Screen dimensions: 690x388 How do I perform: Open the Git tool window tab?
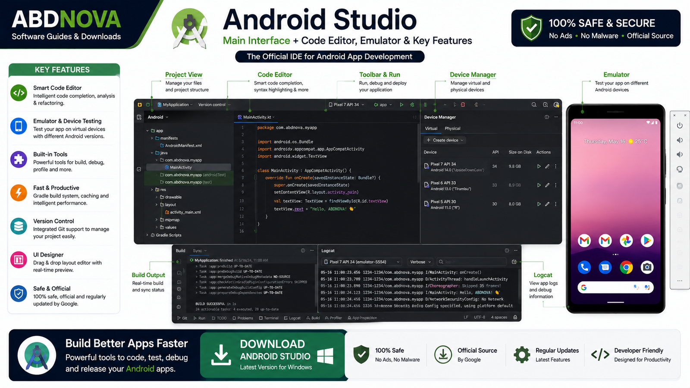tap(182, 318)
